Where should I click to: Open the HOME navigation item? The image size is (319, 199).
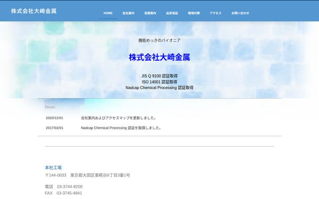108,13
